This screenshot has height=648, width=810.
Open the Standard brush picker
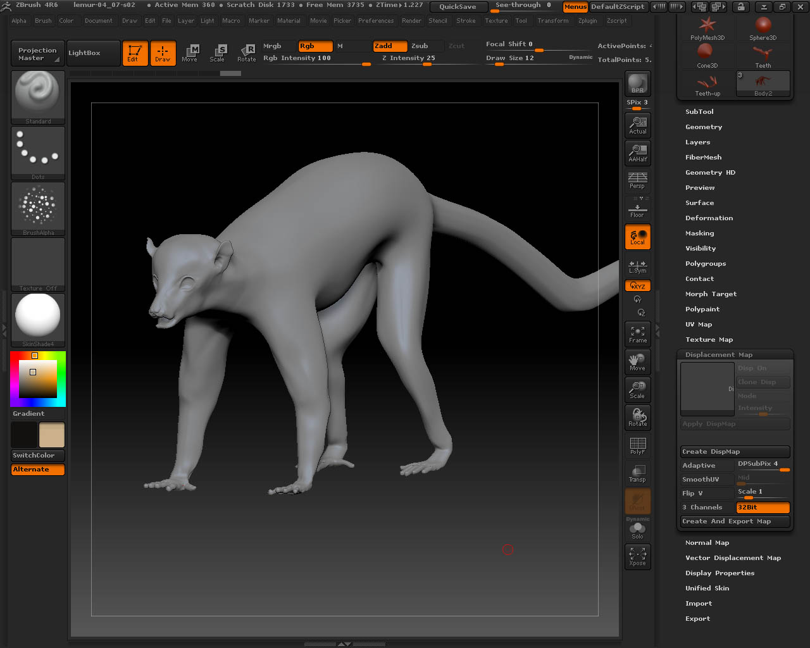[38, 97]
